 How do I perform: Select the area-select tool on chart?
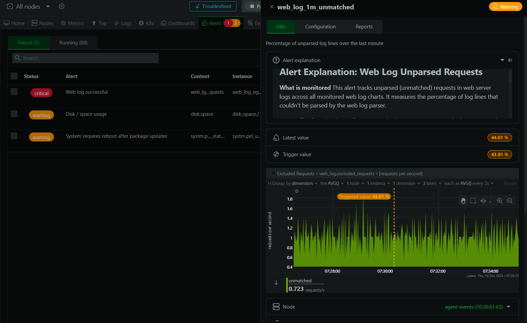[x=473, y=201]
